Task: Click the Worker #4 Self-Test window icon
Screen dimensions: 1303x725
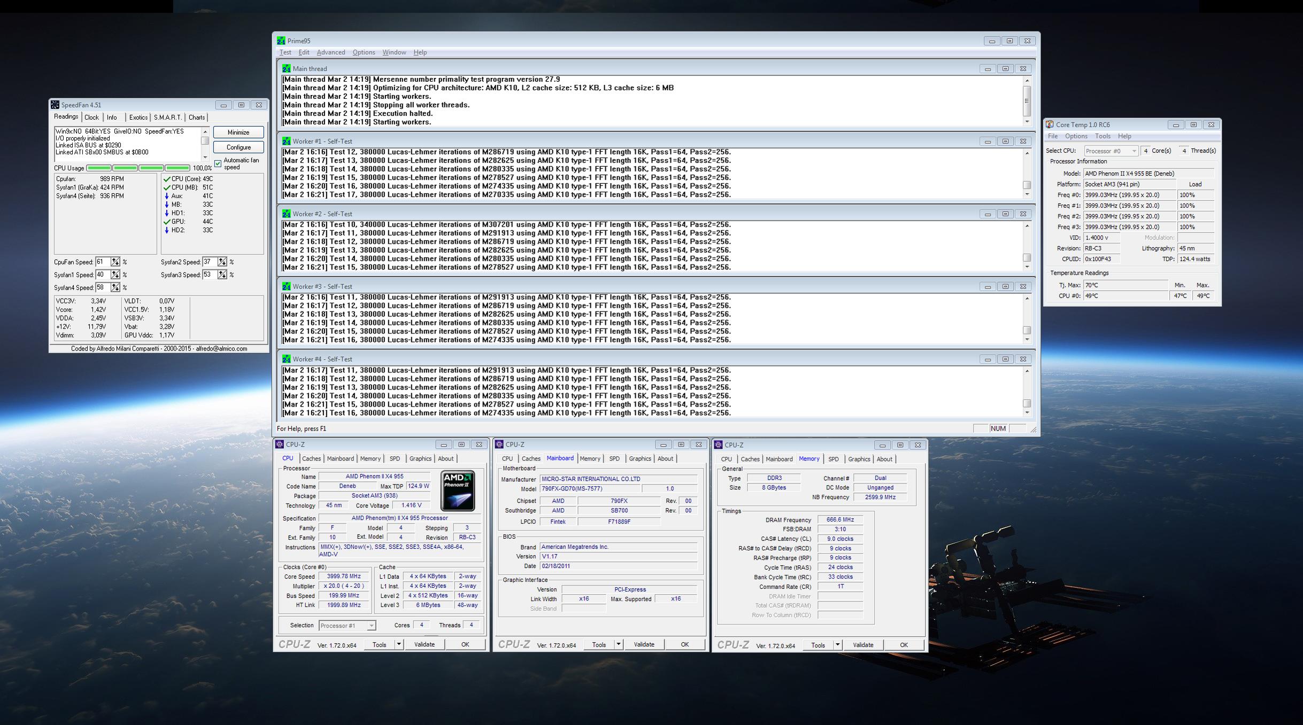Action: [x=286, y=359]
